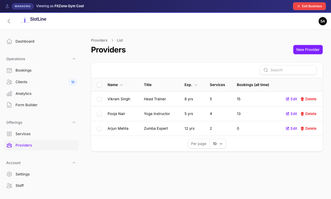Click the Clients people icon

point(9,82)
